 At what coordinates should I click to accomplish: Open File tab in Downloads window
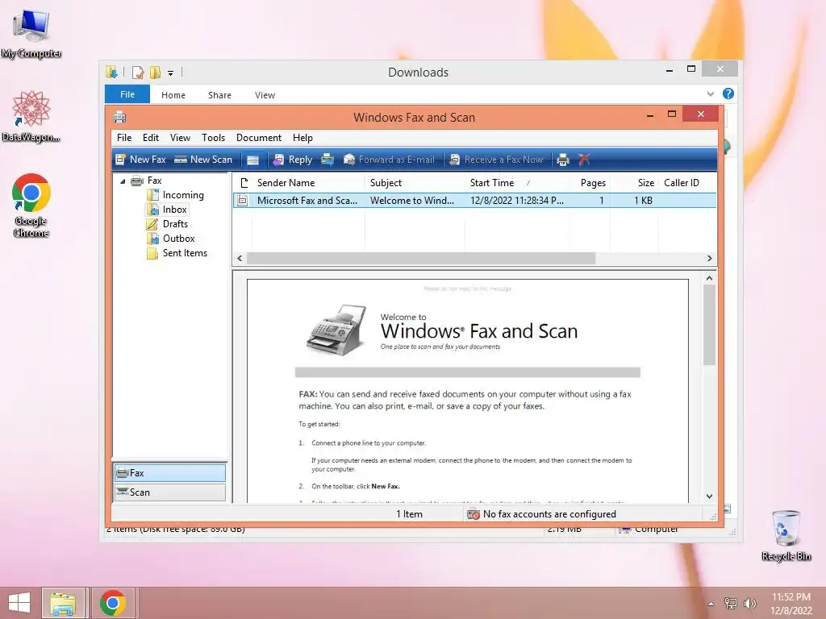[127, 94]
